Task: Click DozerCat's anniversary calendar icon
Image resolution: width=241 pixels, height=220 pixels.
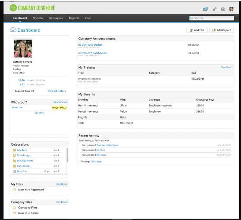Action: coord(14,171)
